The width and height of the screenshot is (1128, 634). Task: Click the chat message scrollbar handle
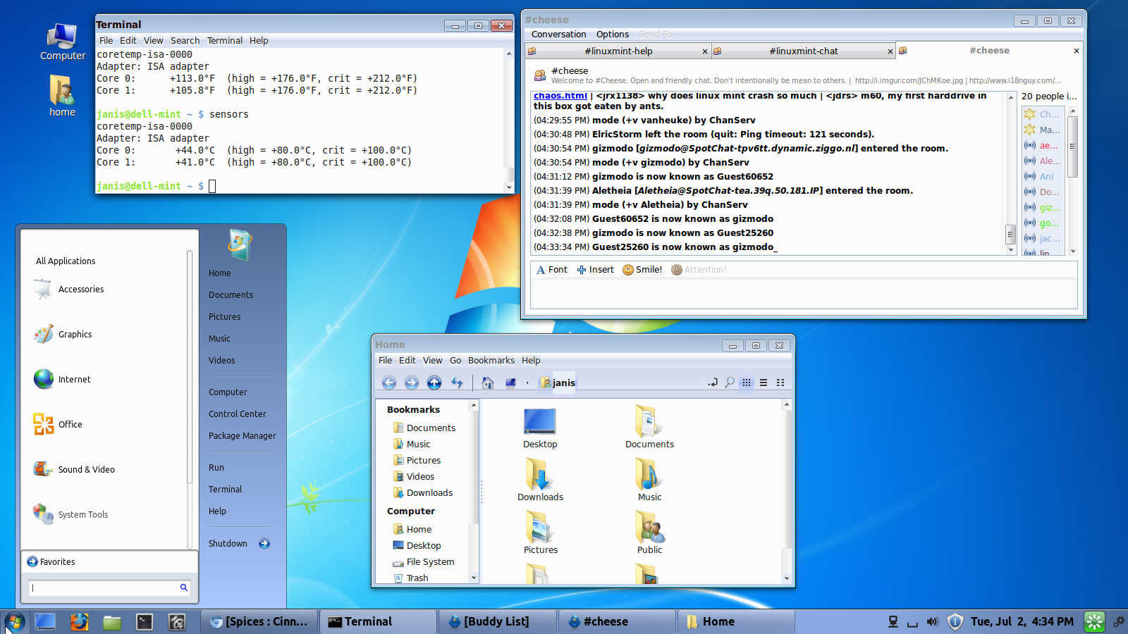point(1010,234)
